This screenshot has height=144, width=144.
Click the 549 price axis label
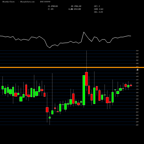[137, 51]
